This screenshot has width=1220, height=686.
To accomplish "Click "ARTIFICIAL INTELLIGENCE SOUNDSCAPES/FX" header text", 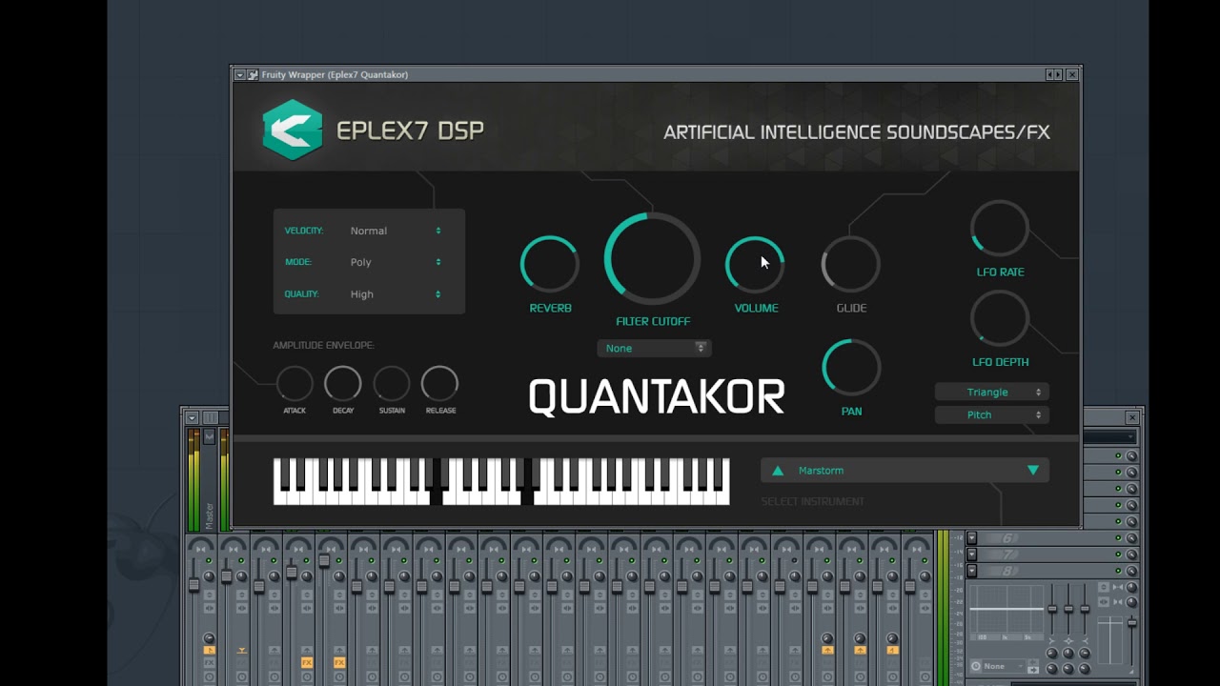I will [857, 132].
